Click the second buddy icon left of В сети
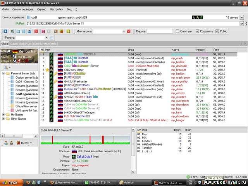 (x=11, y=143)
